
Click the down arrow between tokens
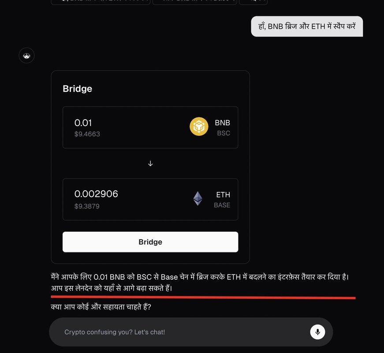pos(150,163)
